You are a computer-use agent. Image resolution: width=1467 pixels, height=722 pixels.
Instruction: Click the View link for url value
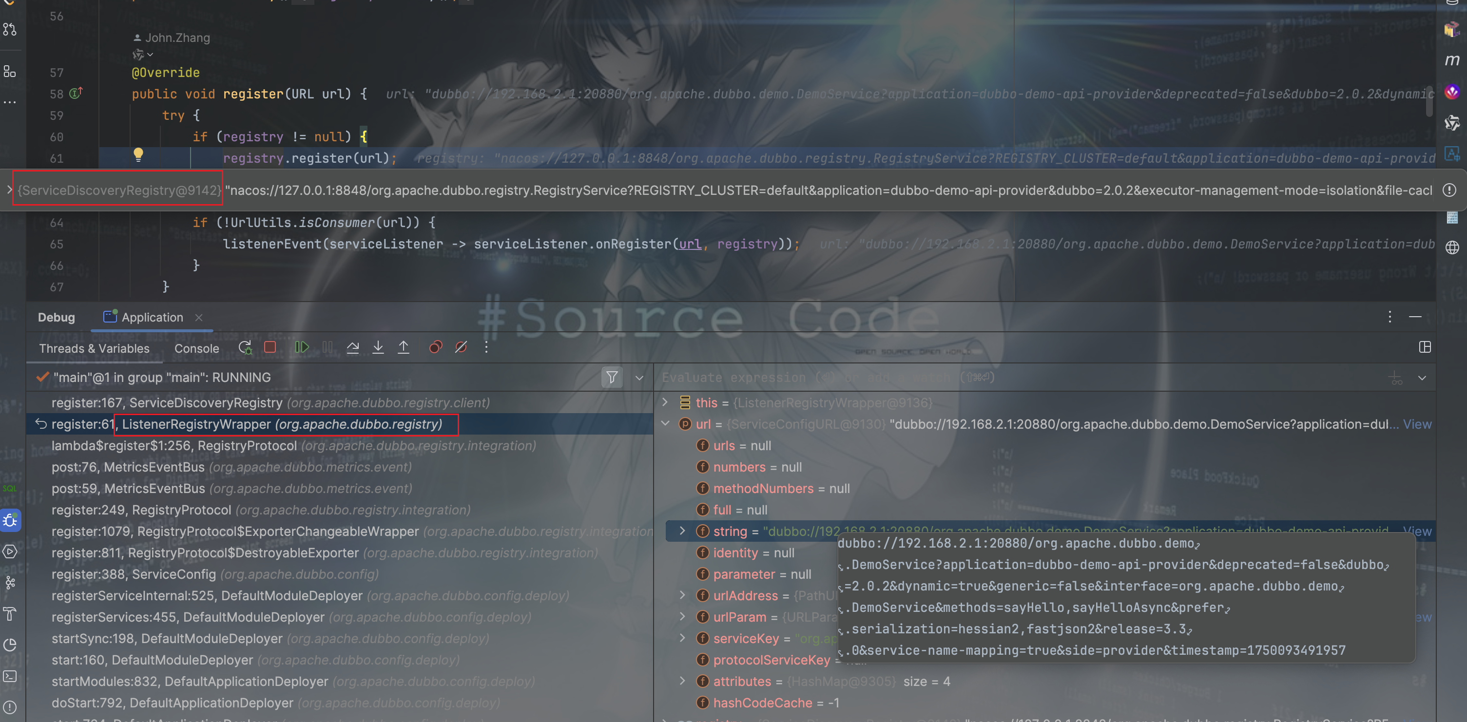[x=1416, y=424]
